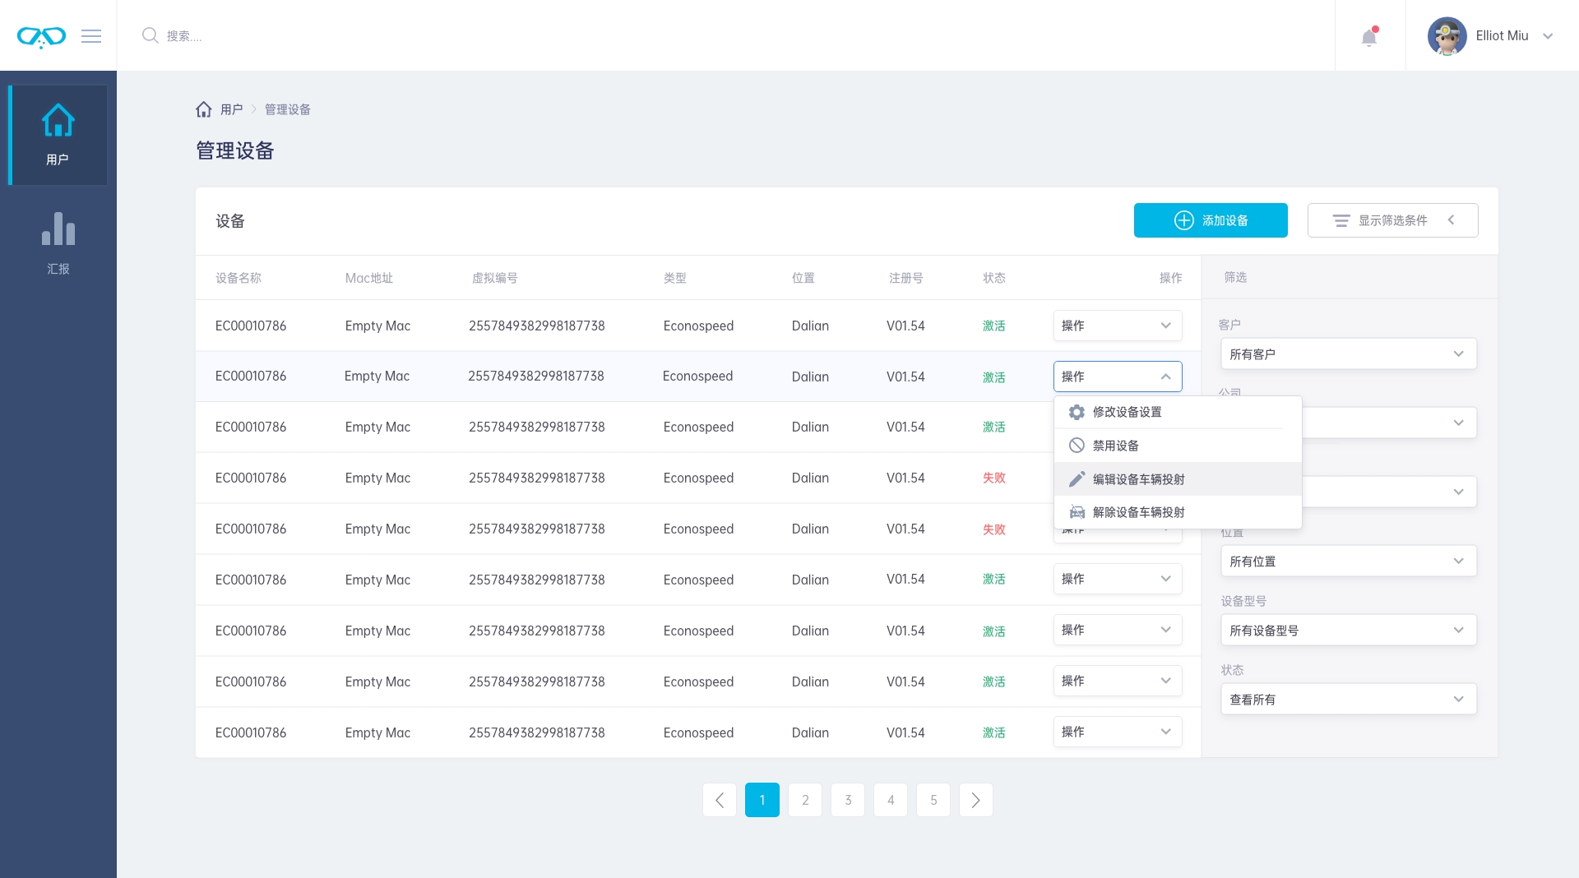Screen dimensions: 1579x878
Task: Click the notification bell icon
Action: [x=1369, y=37]
